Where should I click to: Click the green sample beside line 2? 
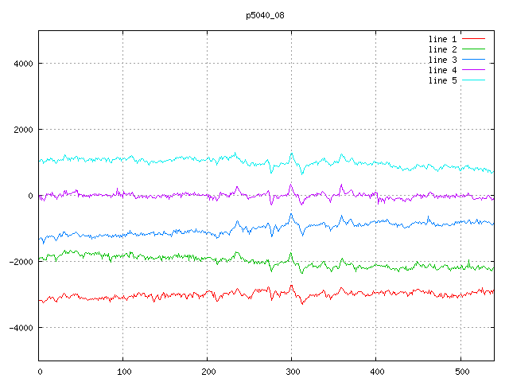(473, 49)
